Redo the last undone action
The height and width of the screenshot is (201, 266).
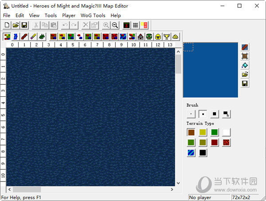tap(74, 25)
